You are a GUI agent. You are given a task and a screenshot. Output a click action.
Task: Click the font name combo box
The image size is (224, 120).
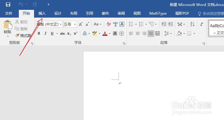click(x=49, y=24)
